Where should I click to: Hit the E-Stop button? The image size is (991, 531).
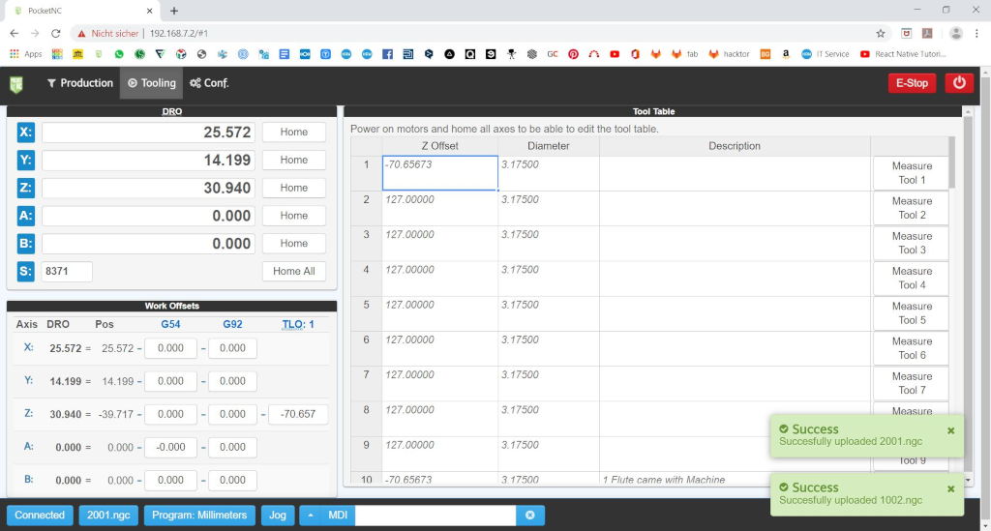(x=912, y=83)
